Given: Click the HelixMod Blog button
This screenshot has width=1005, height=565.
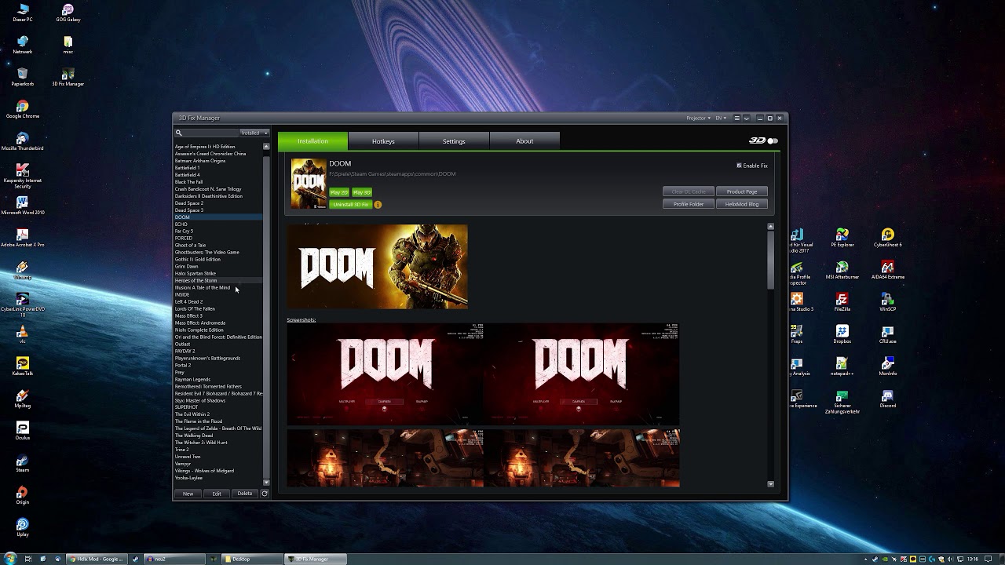Looking at the screenshot, I should click(742, 204).
